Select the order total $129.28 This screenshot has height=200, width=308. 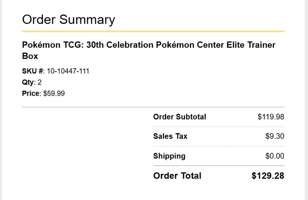point(268,176)
